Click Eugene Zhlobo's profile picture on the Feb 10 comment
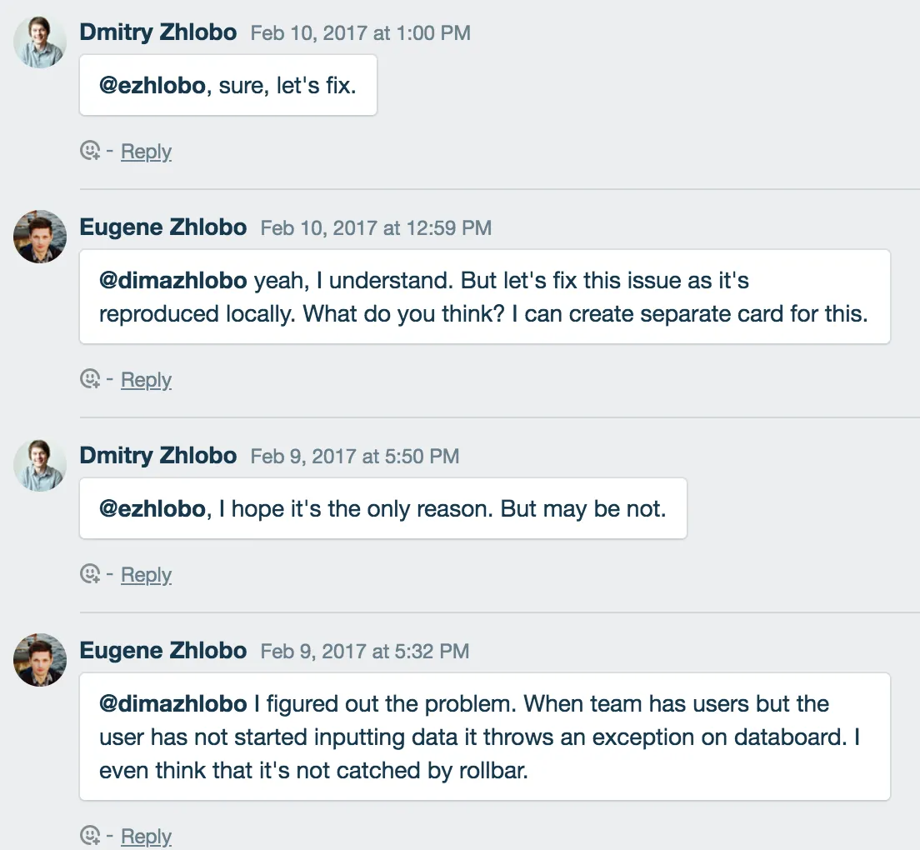 click(39, 237)
